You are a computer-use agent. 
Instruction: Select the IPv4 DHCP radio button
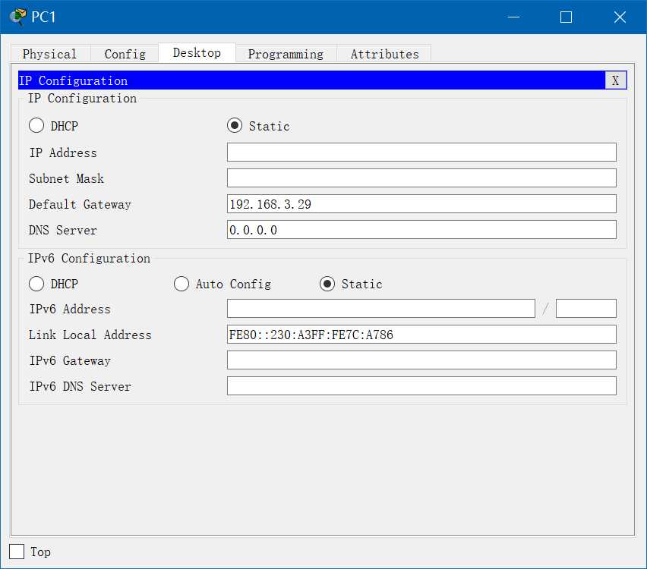(x=36, y=125)
